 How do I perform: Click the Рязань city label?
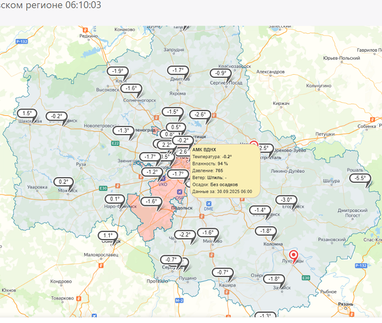point(346,304)
